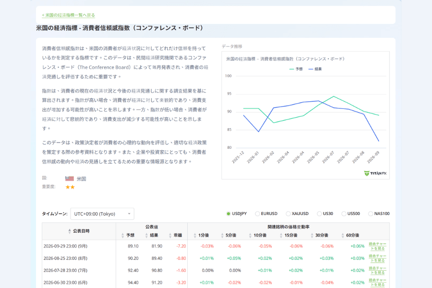This screenshot has width=432, height=288.
Task: Sort table by 10分後 column
Action: 258,235
